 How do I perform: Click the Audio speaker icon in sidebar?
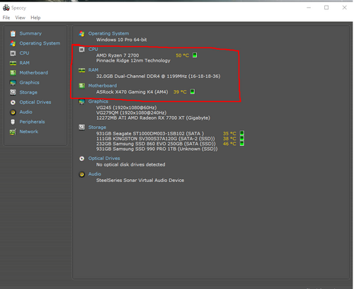13,112
